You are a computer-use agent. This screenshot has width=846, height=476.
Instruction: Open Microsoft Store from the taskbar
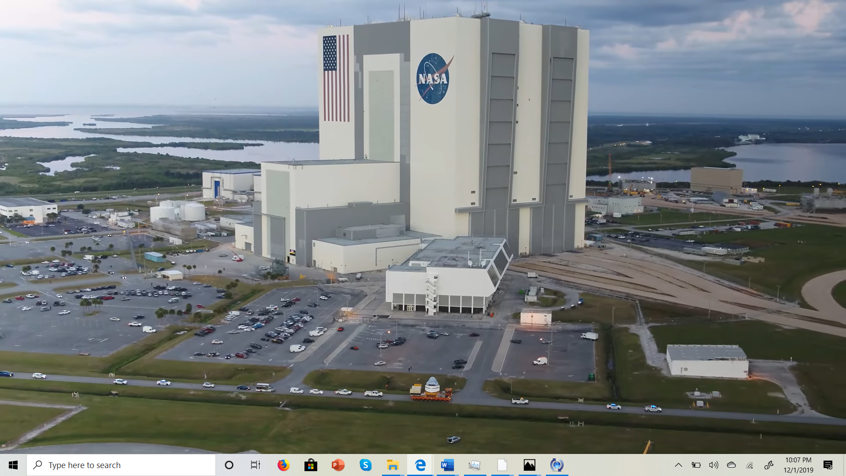[311, 465]
